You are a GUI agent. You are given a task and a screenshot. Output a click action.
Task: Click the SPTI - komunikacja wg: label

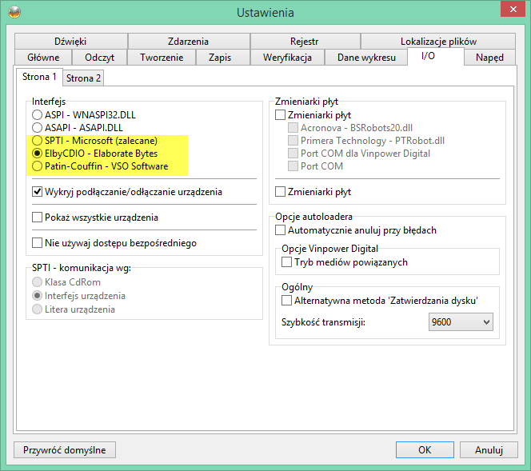click(82, 268)
